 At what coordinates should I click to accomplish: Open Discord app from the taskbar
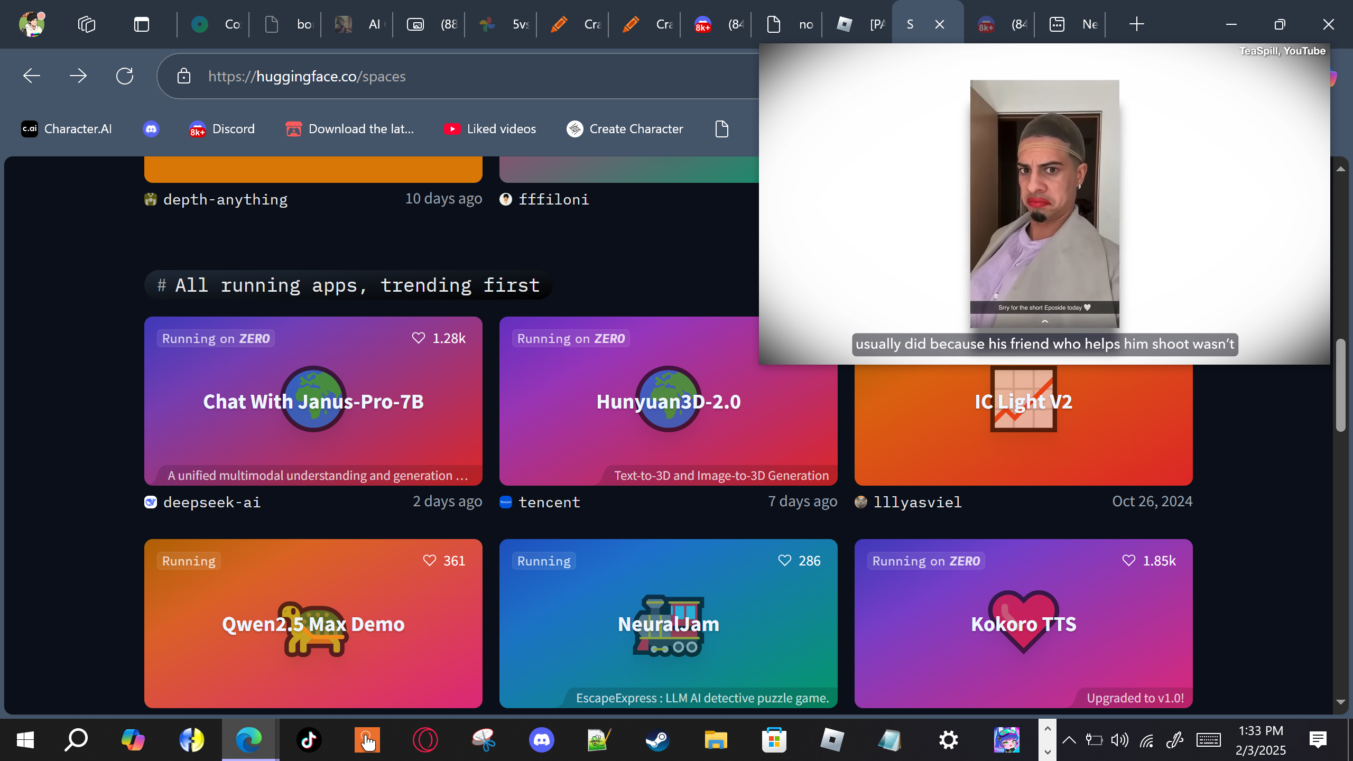541,740
